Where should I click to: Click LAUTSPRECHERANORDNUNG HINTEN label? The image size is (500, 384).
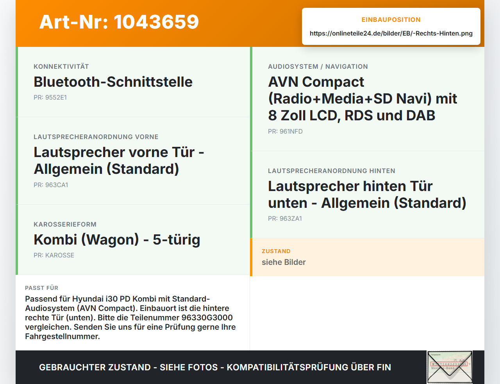[332, 171]
